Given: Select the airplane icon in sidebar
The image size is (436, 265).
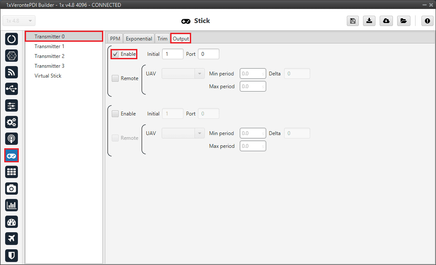Looking at the screenshot, I should [12, 238].
